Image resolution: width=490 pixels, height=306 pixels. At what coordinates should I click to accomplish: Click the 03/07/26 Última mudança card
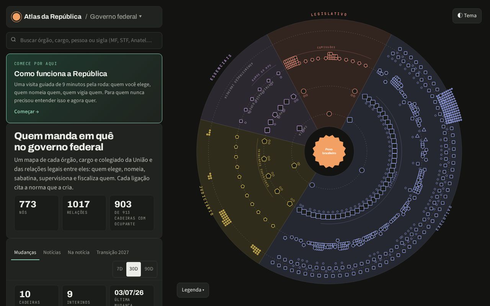point(132,296)
